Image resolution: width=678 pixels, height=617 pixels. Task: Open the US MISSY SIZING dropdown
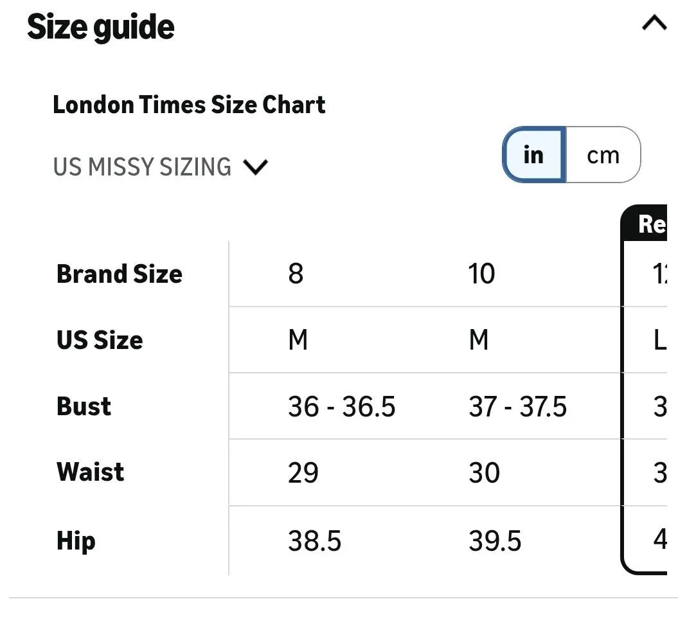pyautogui.click(x=161, y=167)
